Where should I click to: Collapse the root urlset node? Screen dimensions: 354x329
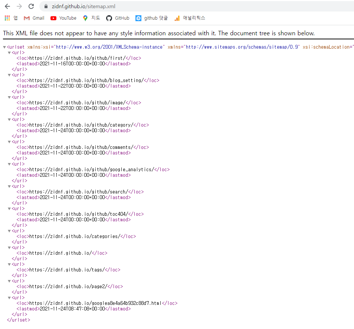click(x=4, y=47)
